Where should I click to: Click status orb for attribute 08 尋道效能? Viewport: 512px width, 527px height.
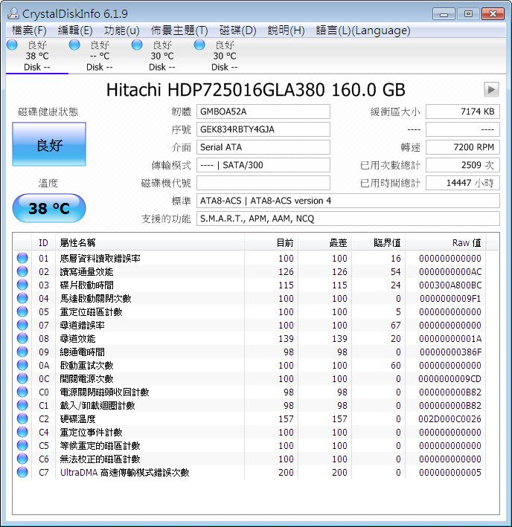[22, 338]
